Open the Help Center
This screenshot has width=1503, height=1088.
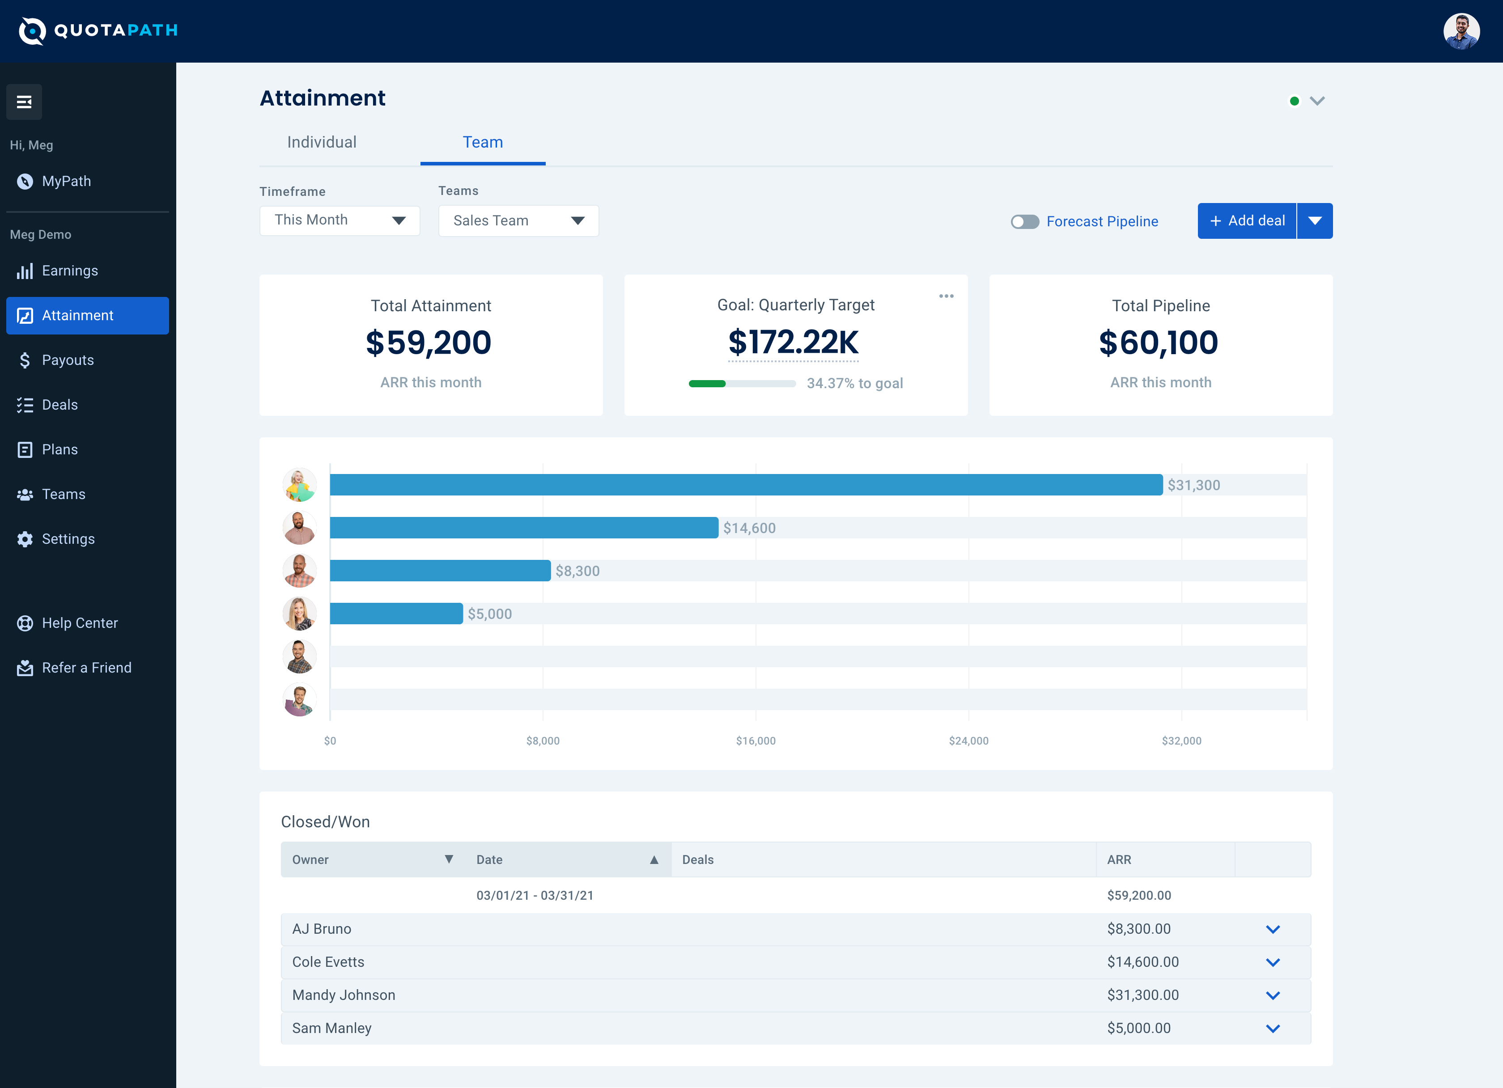(x=25, y=623)
